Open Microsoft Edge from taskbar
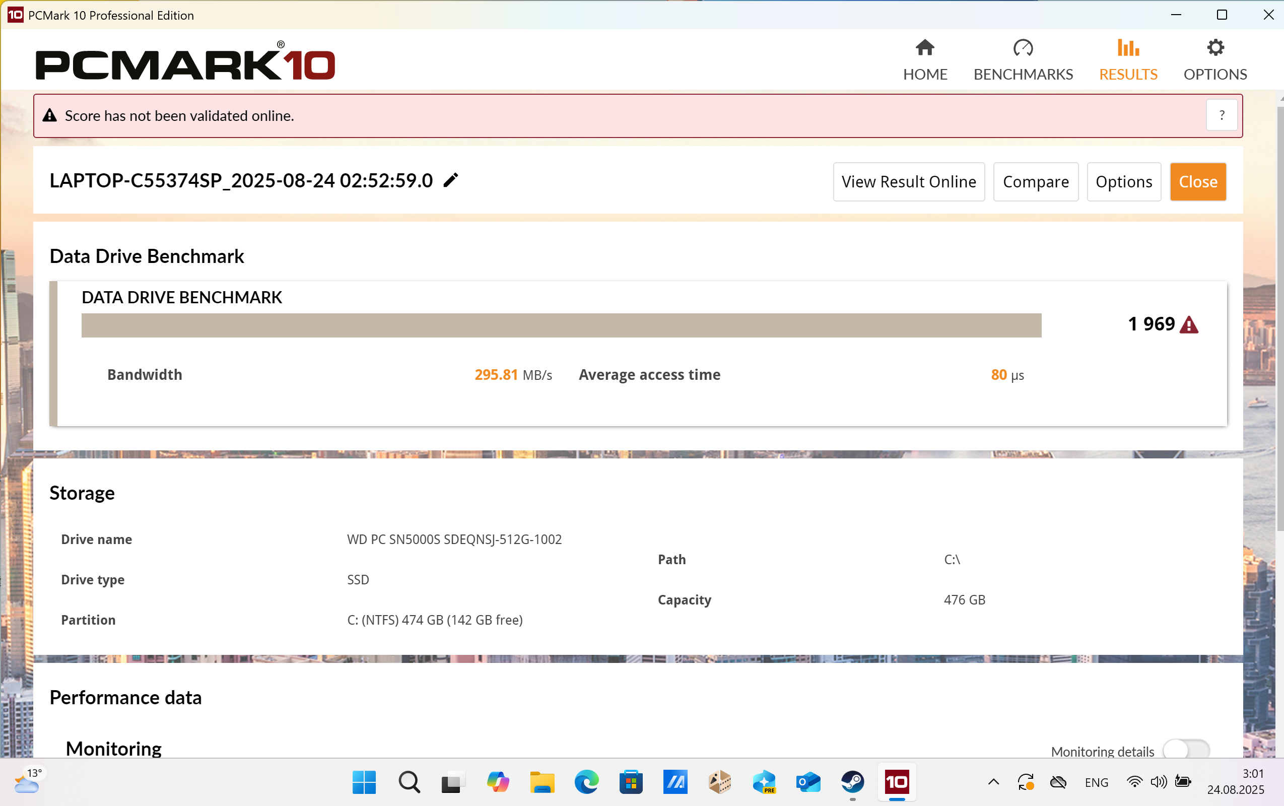This screenshot has height=806, width=1284. click(x=586, y=782)
